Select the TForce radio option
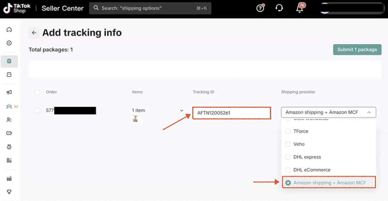 pos(288,131)
